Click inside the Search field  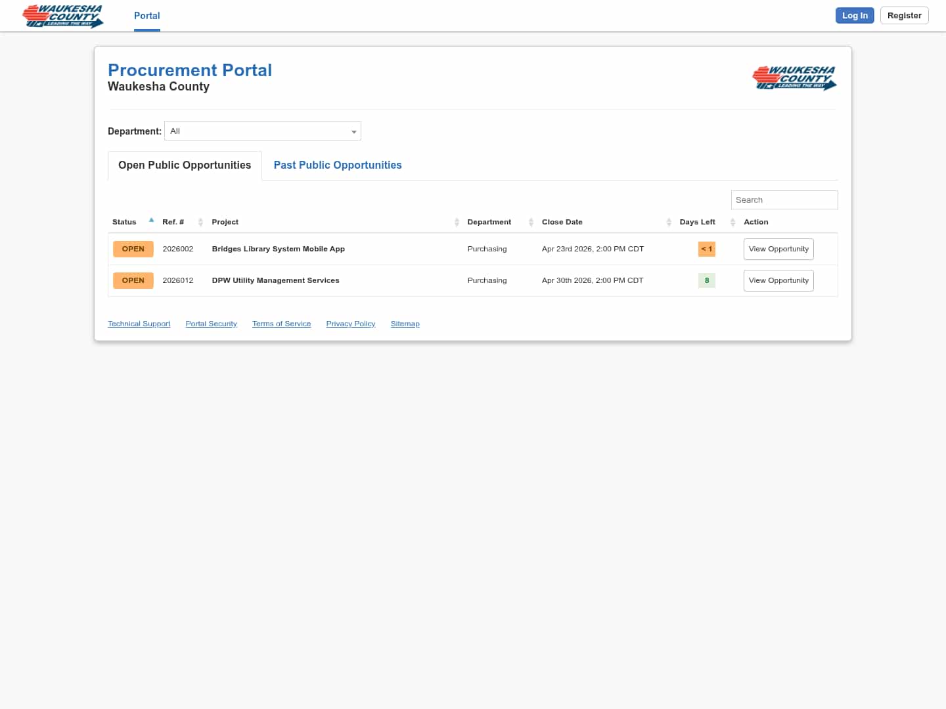[x=784, y=200]
